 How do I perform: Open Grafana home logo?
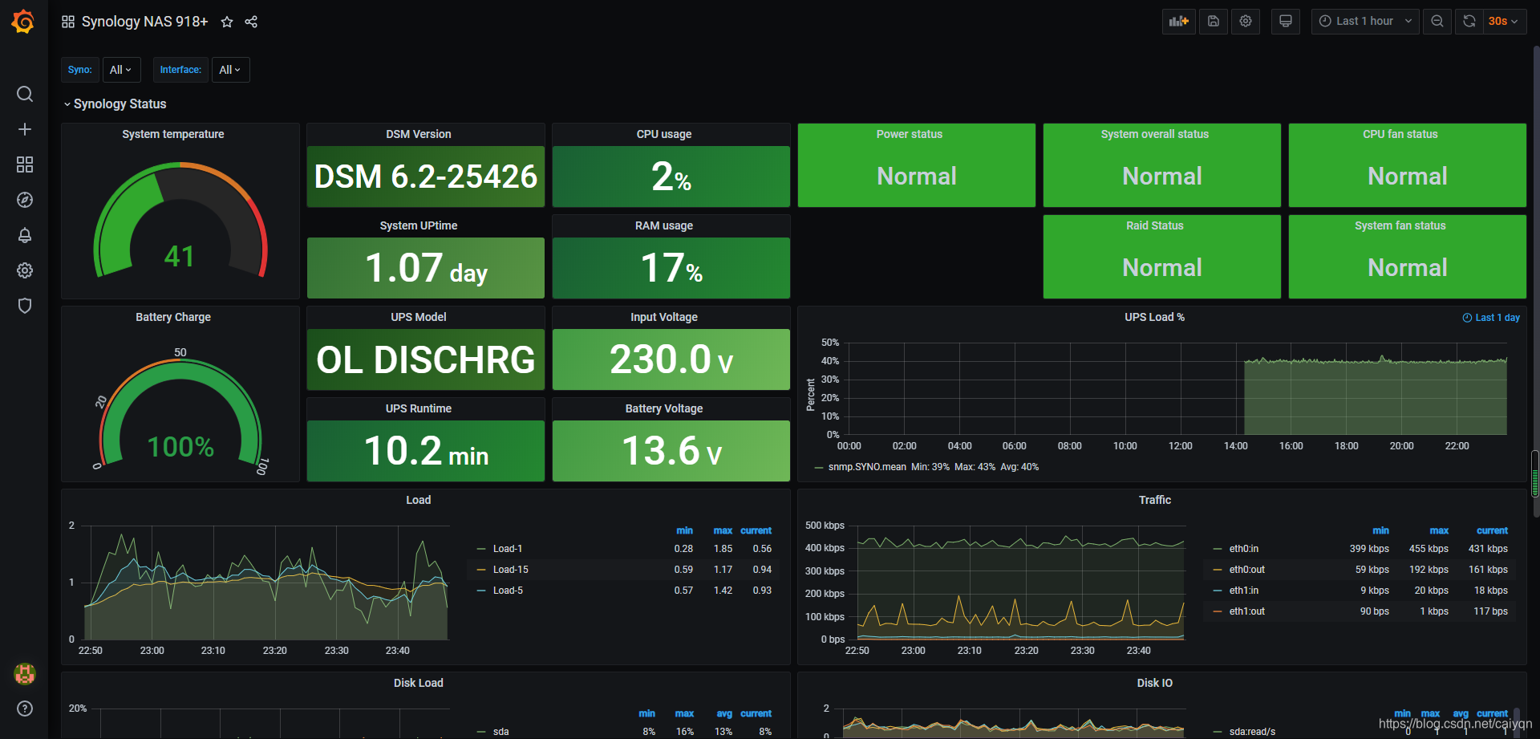tap(23, 22)
